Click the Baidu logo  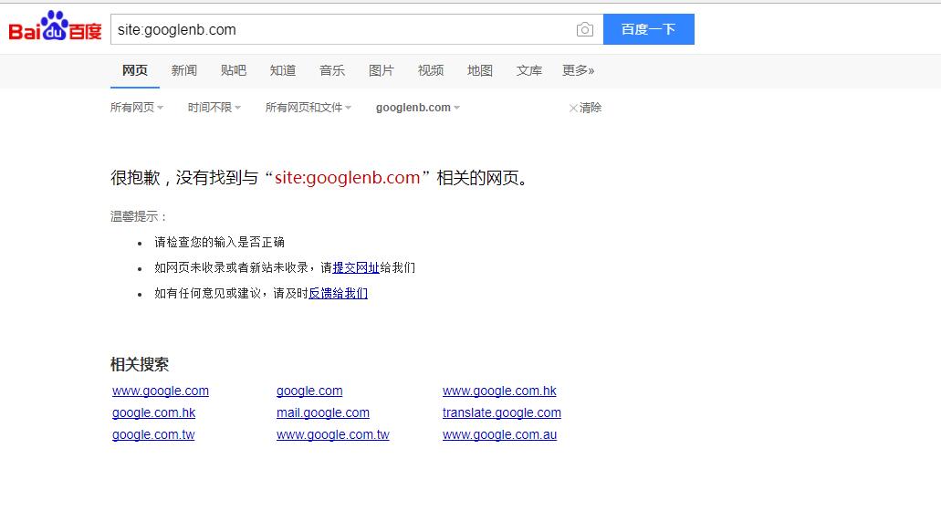pyautogui.click(x=55, y=26)
